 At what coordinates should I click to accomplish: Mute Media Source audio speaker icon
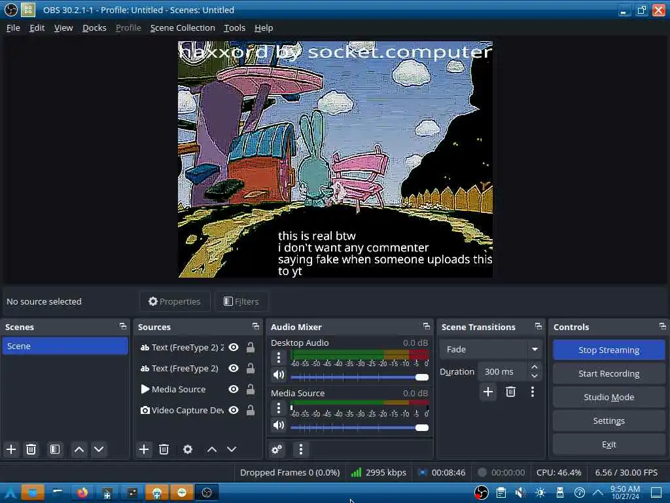pos(279,425)
